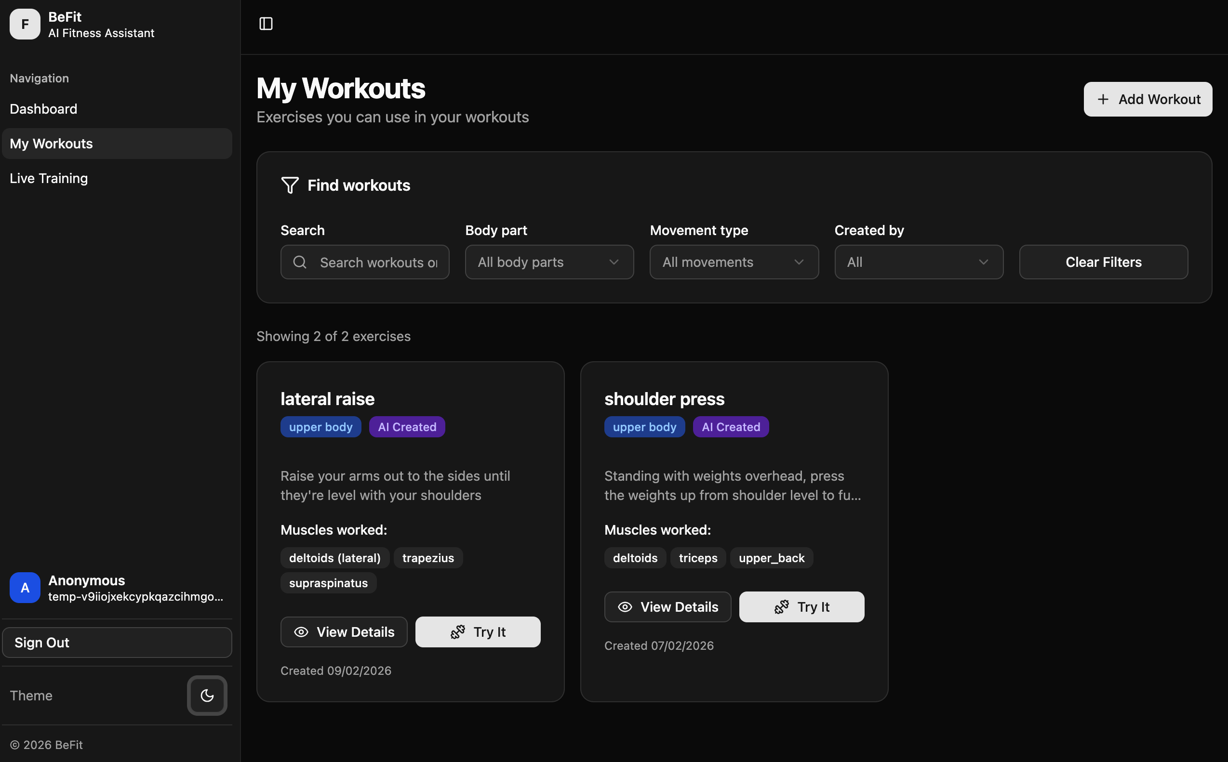This screenshot has height=762, width=1228.
Task: Click plus icon in Add Workout
Action: tap(1103, 99)
